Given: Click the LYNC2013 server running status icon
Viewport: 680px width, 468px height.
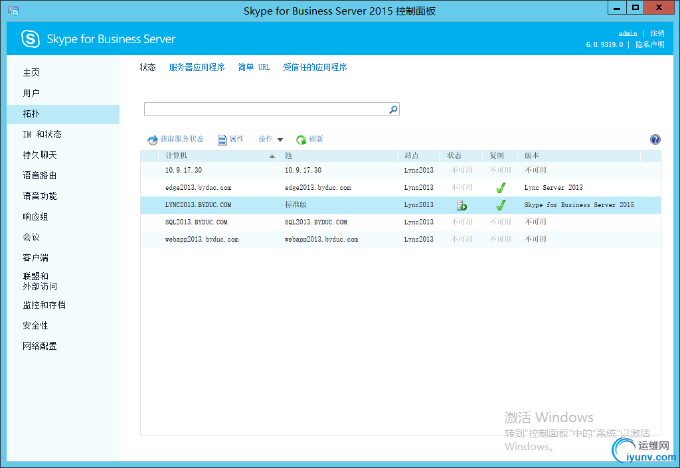Looking at the screenshot, I should 462,205.
